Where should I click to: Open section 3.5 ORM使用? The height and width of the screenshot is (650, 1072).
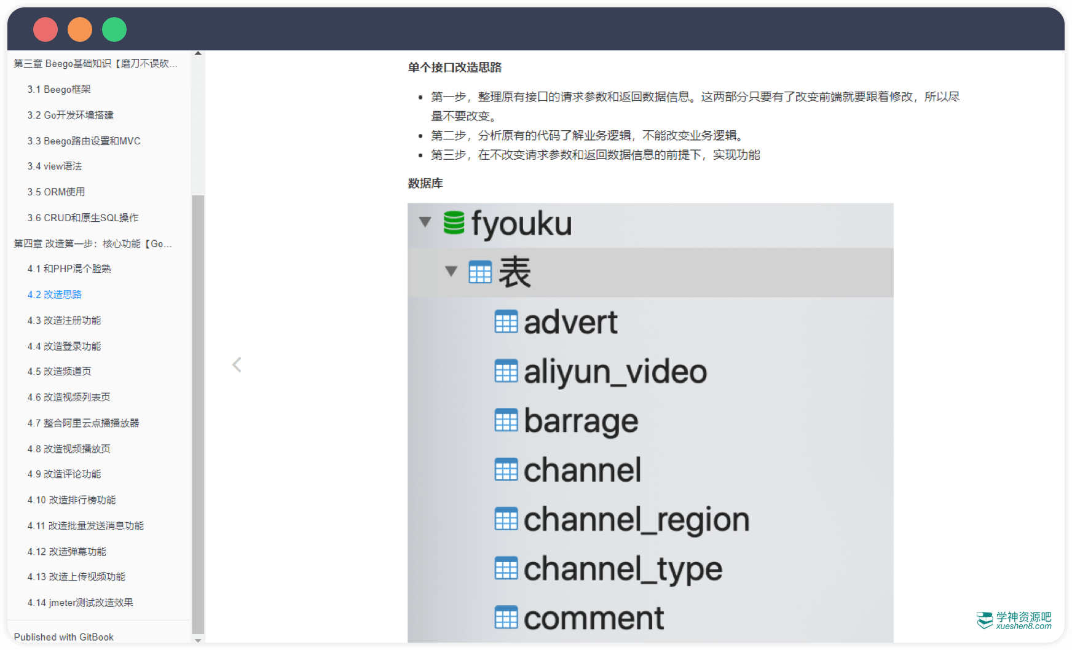pyautogui.click(x=56, y=192)
